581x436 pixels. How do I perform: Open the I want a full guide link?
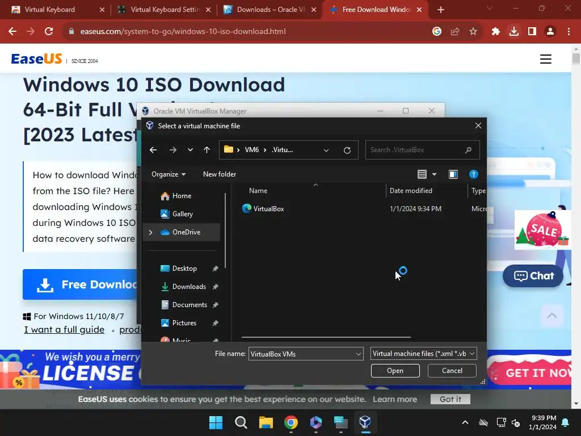(x=64, y=330)
